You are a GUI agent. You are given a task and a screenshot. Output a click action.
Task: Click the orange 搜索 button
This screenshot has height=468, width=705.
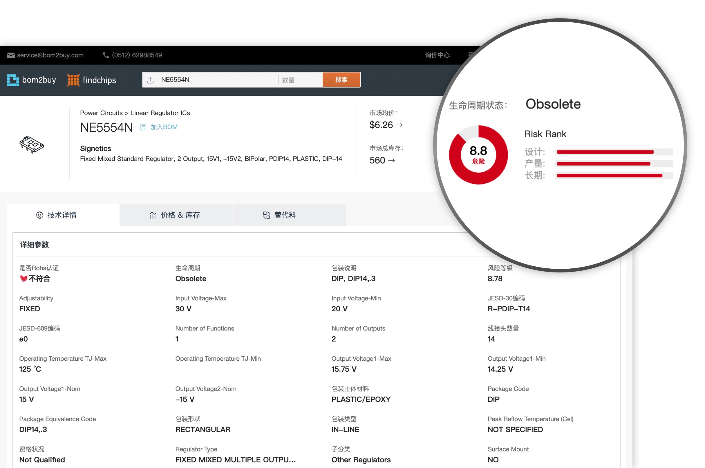341,80
